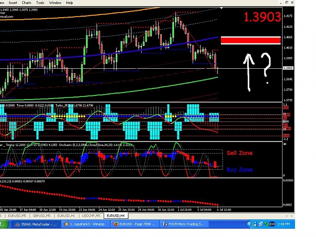Click the 1.4175 price axis label

[x=288, y=16]
